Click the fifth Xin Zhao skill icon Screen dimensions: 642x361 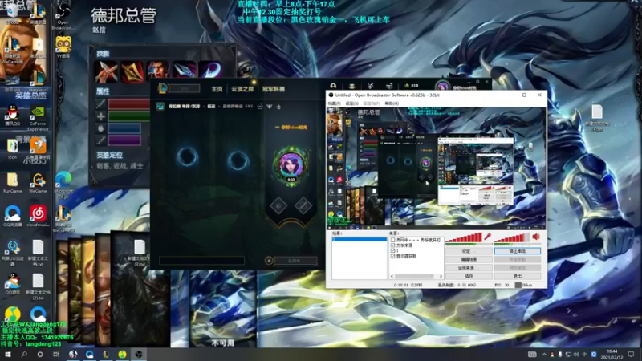[x=210, y=71]
